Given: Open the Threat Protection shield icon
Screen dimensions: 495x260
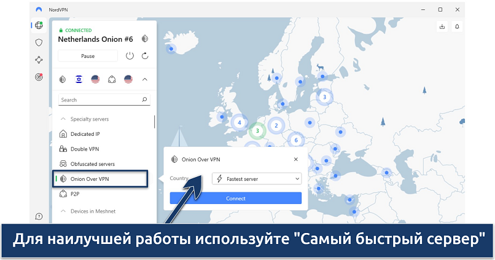Looking at the screenshot, I should pyautogui.click(x=39, y=42).
